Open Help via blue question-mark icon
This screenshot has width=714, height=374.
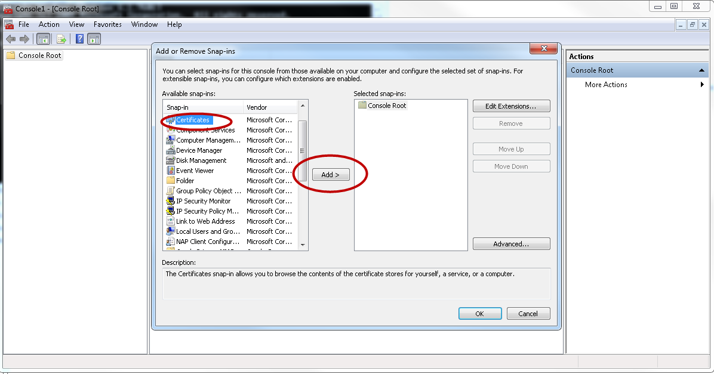click(79, 39)
